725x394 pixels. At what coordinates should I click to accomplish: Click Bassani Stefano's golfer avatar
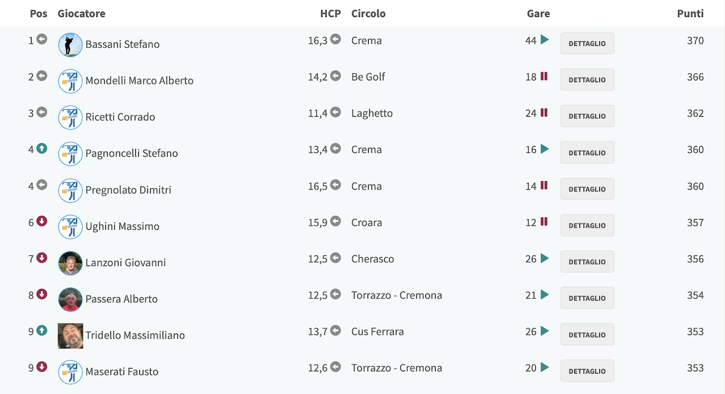click(x=70, y=44)
